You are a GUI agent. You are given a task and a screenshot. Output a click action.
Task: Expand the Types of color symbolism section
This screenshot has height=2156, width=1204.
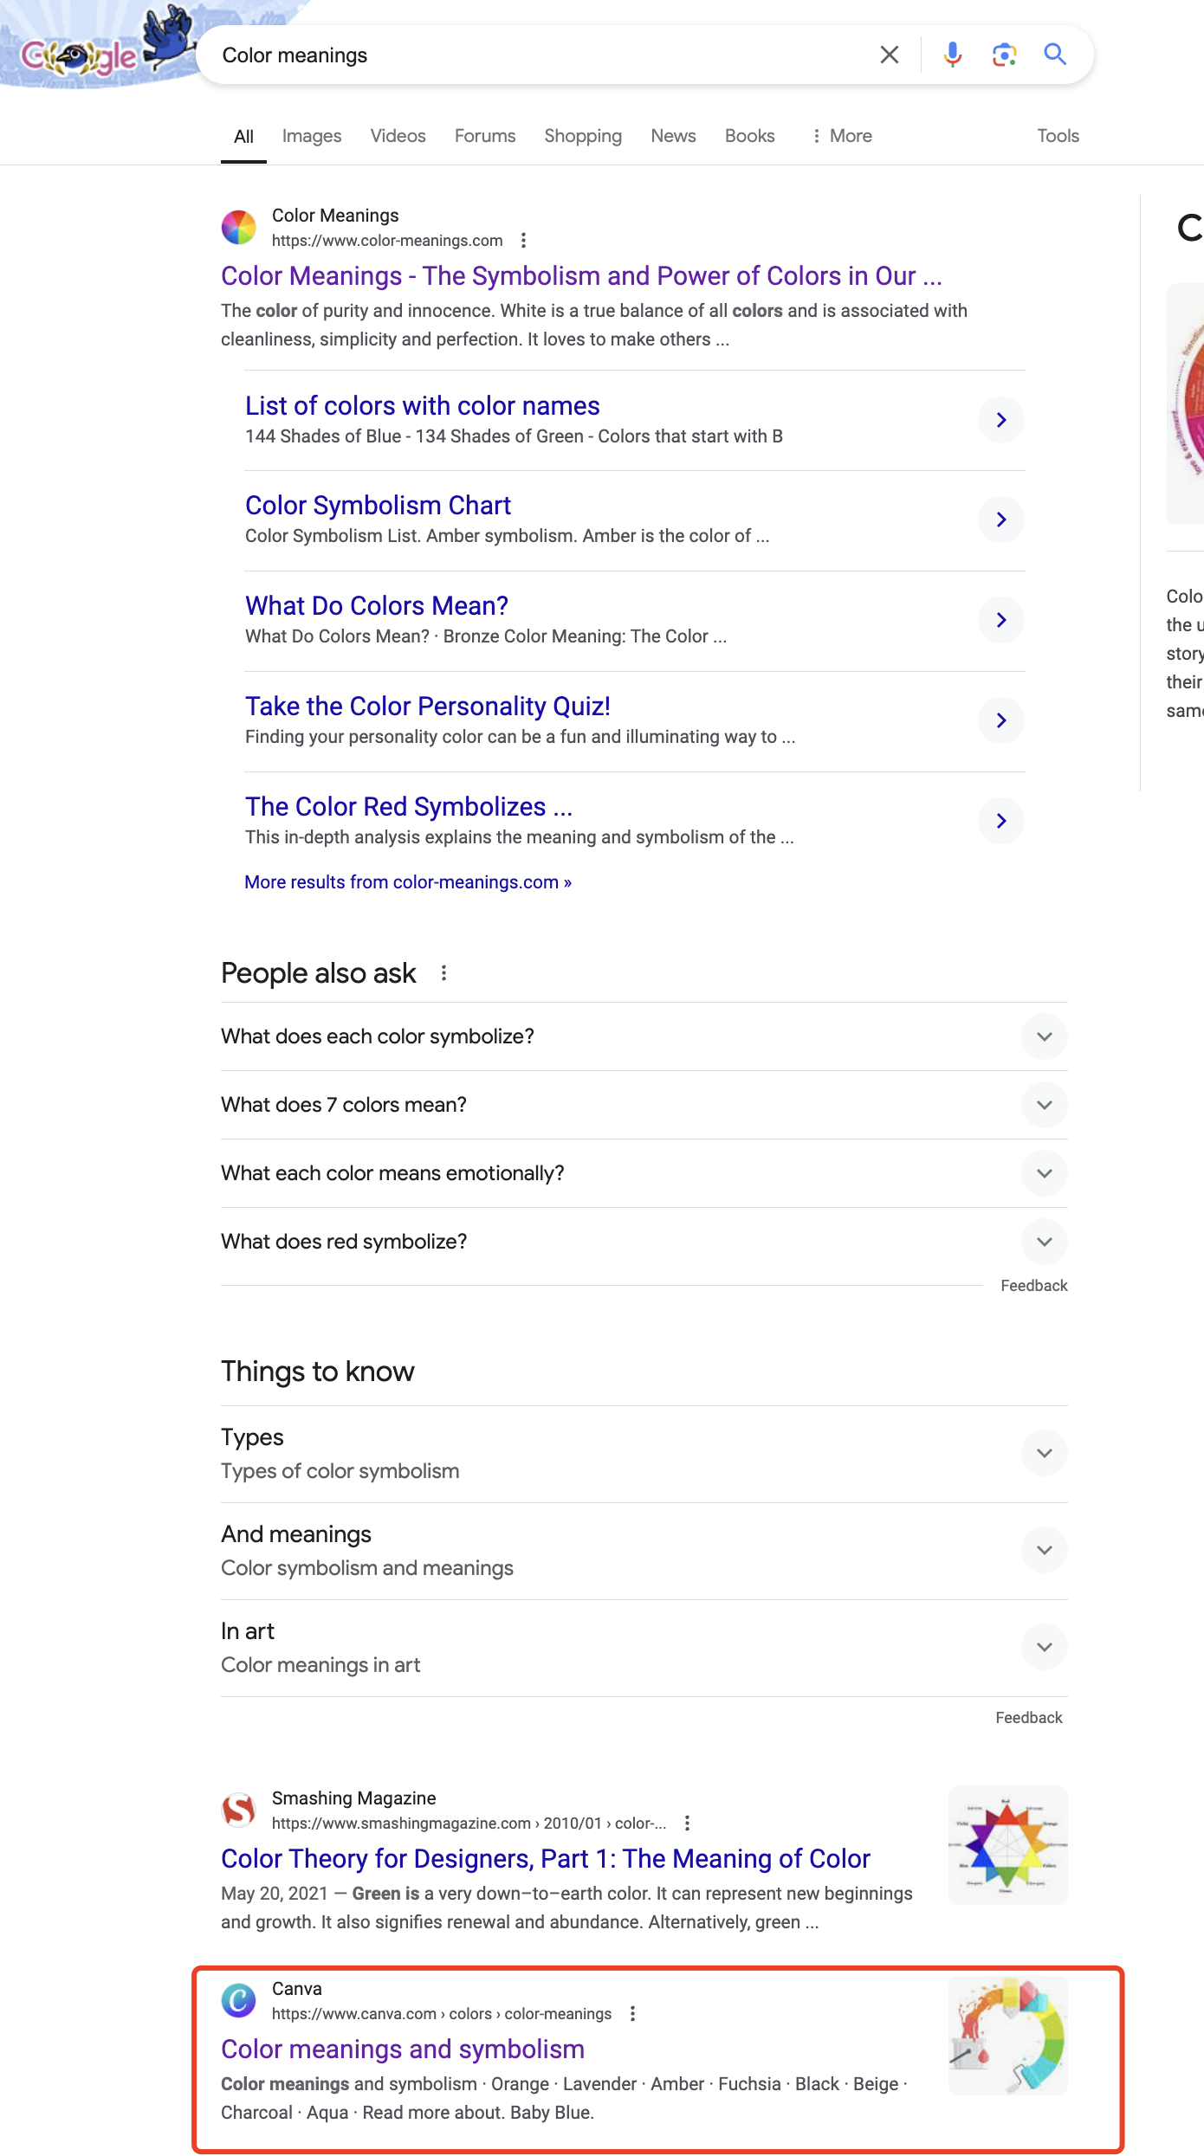point(644,1454)
